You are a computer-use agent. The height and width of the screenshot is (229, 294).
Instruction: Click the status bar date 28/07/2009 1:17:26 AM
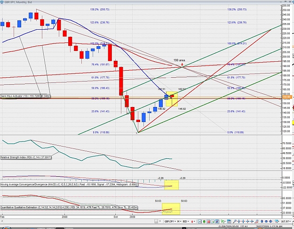pos(269,227)
